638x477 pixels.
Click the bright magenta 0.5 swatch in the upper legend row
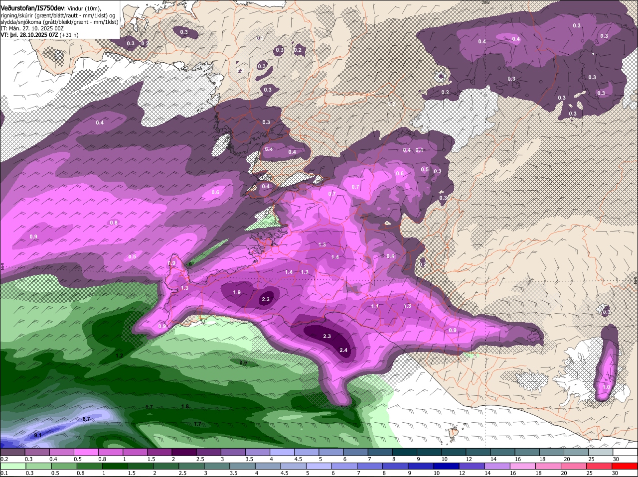tap(86, 452)
